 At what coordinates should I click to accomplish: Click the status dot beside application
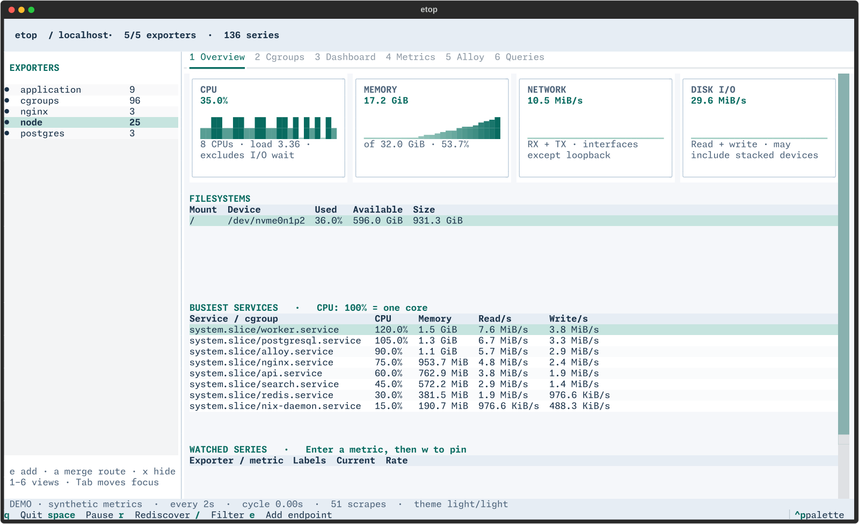pyautogui.click(x=7, y=90)
